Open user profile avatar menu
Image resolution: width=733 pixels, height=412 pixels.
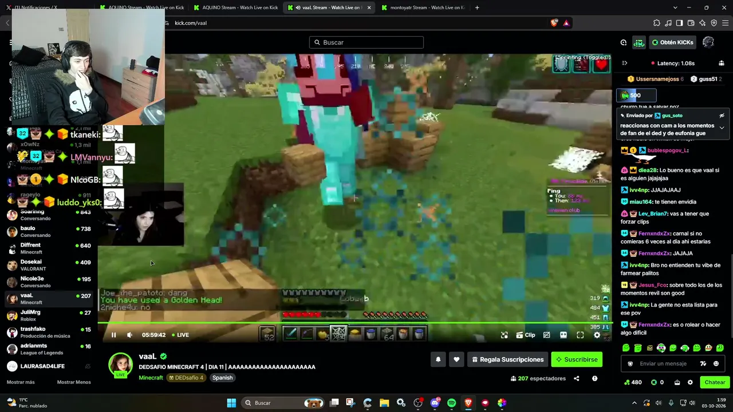pyautogui.click(x=708, y=42)
